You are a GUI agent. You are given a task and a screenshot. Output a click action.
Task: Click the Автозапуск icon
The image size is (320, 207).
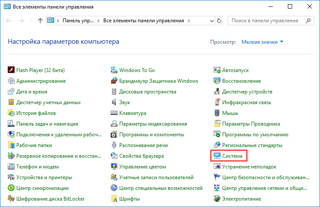pyautogui.click(x=217, y=70)
